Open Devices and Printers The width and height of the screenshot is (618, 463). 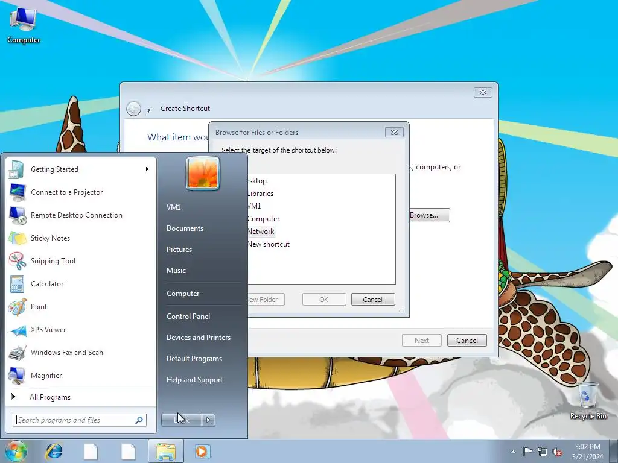click(x=198, y=338)
